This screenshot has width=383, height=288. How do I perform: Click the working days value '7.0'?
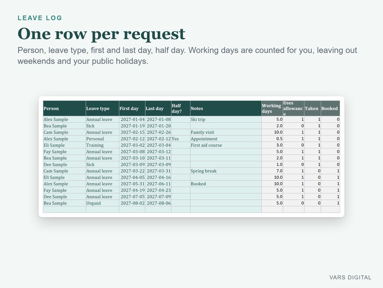(272, 171)
